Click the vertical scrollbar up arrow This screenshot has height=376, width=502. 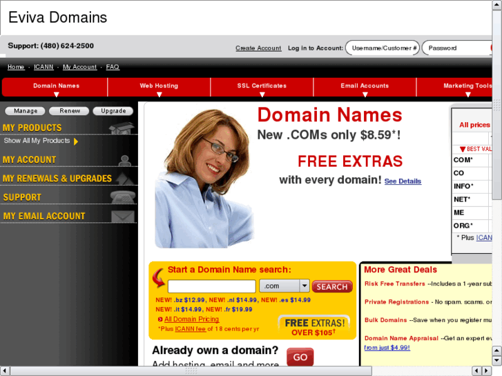point(497,5)
